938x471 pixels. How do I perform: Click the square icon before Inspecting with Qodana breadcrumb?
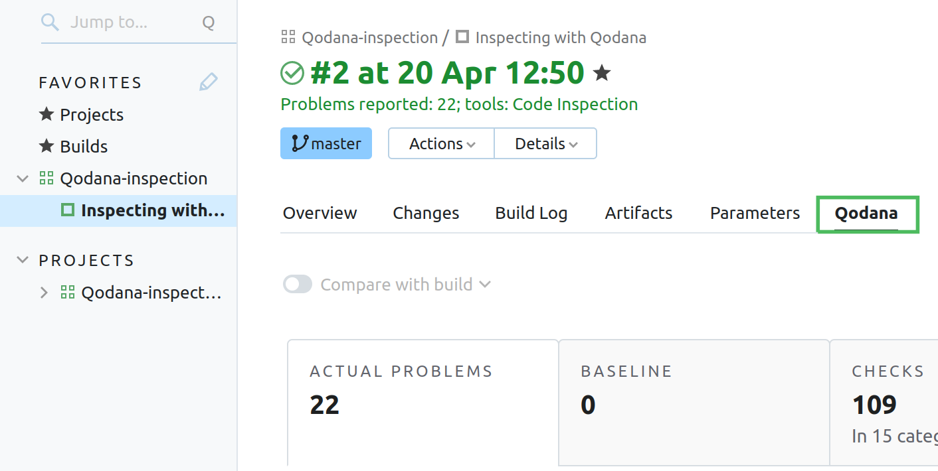coord(462,37)
